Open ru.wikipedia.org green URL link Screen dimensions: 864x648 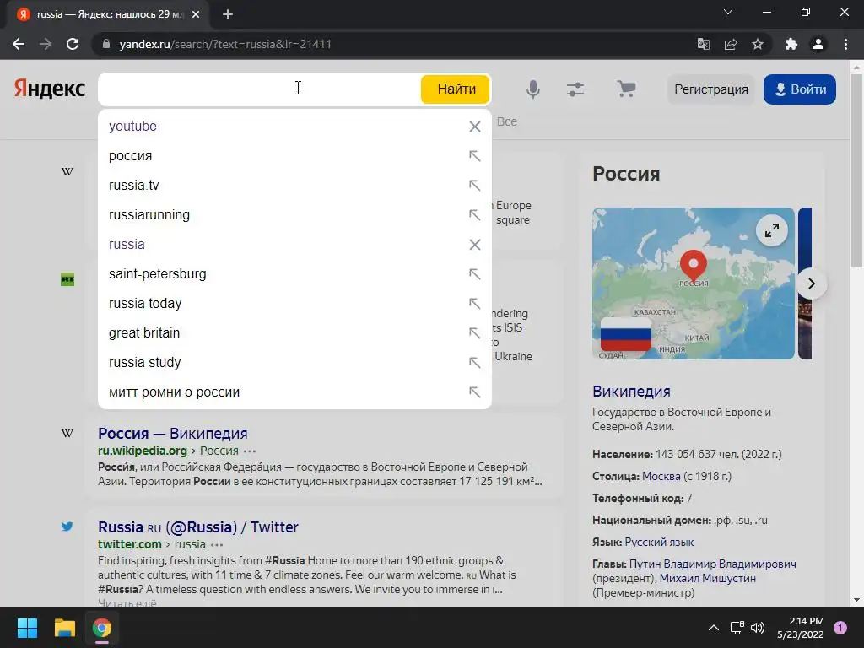click(143, 451)
